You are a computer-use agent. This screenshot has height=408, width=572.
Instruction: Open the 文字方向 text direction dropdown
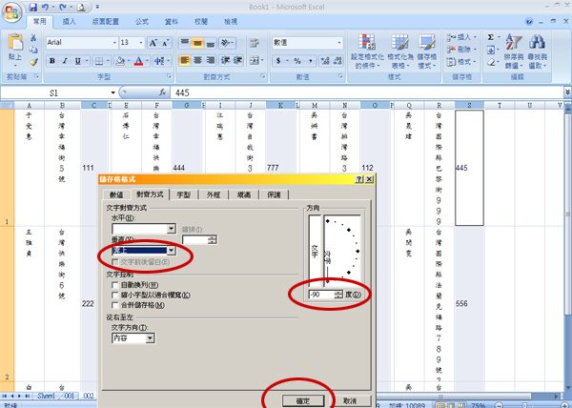tap(150, 338)
